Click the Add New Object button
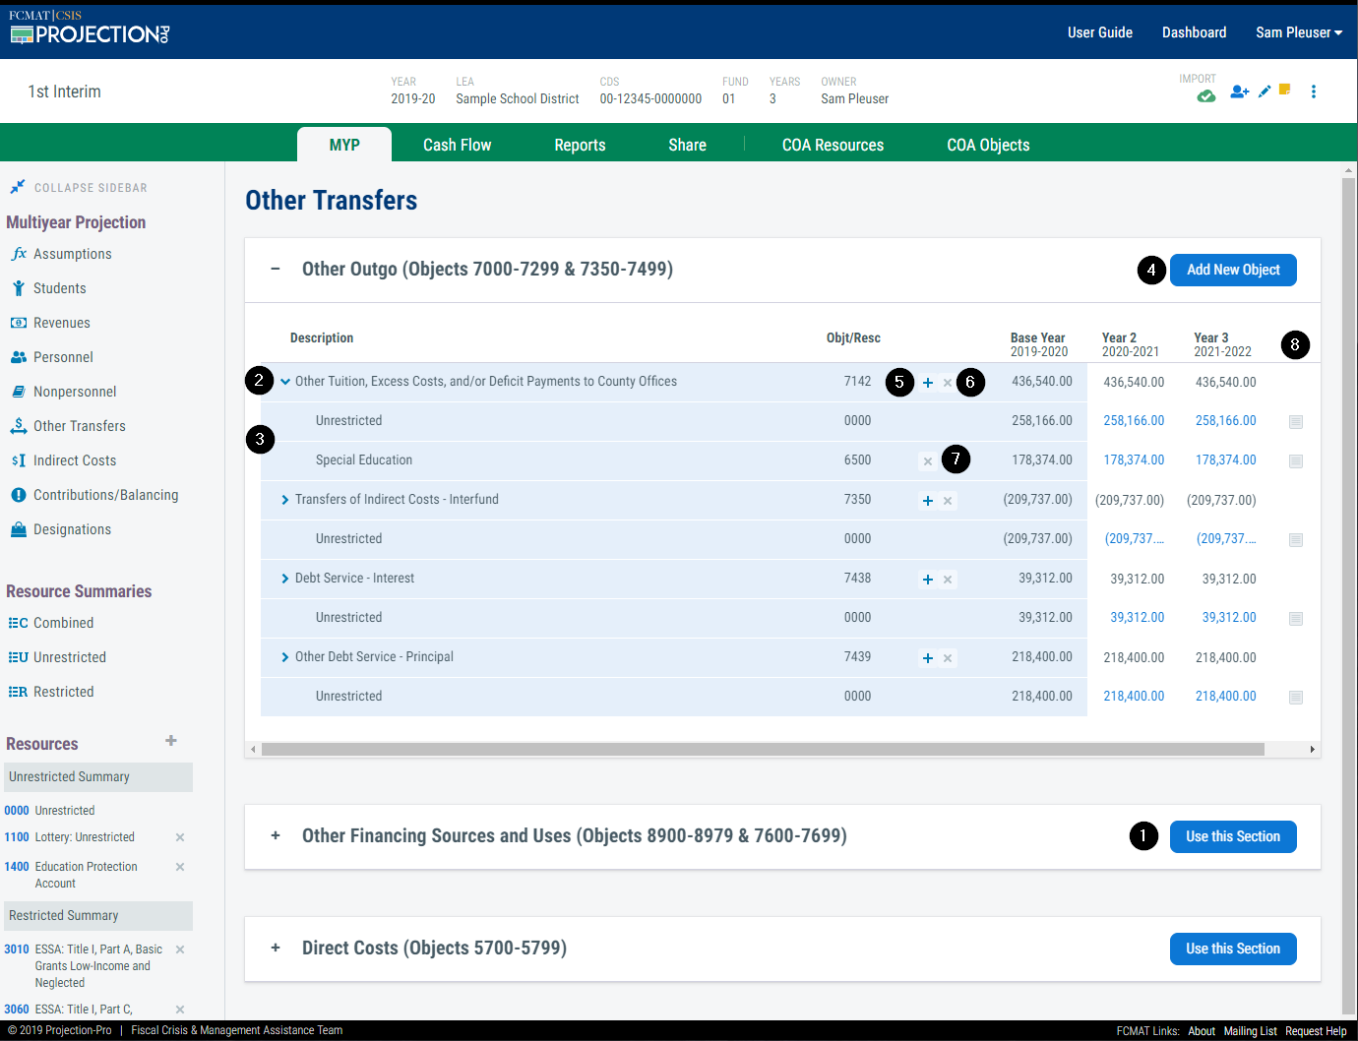Viewport: 1358px width, 1041px height. point(1233,270)
